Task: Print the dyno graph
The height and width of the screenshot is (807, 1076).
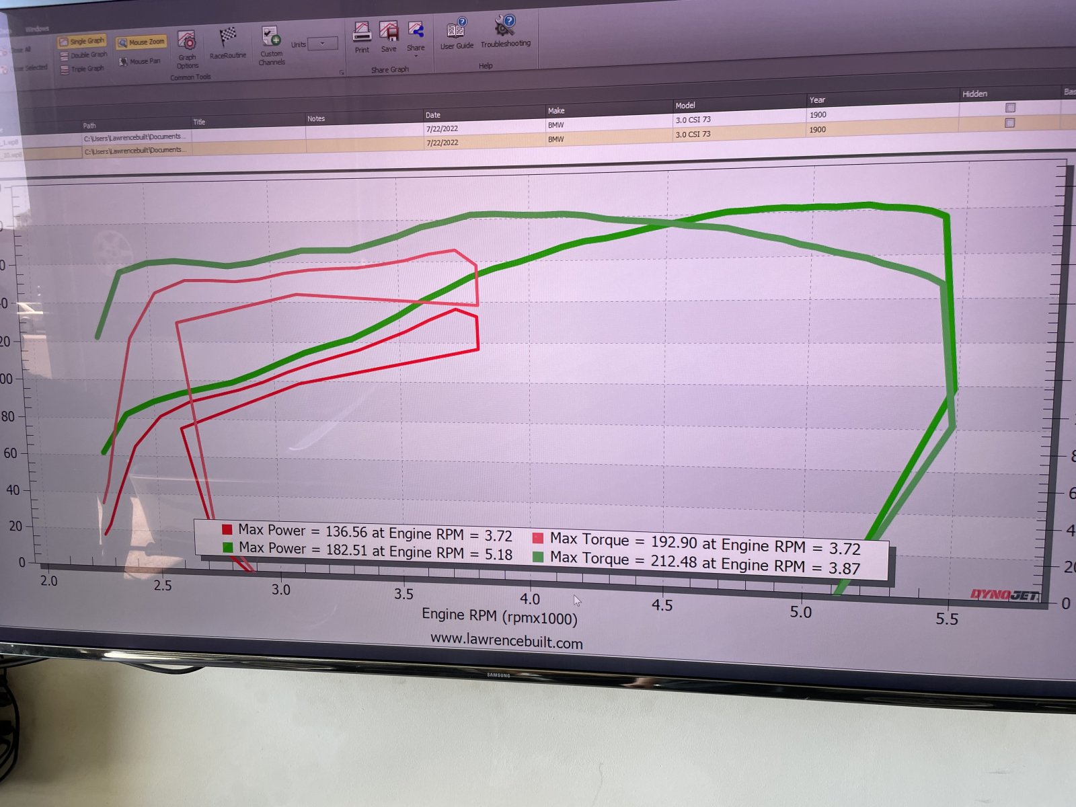Action: pos(362,37)
